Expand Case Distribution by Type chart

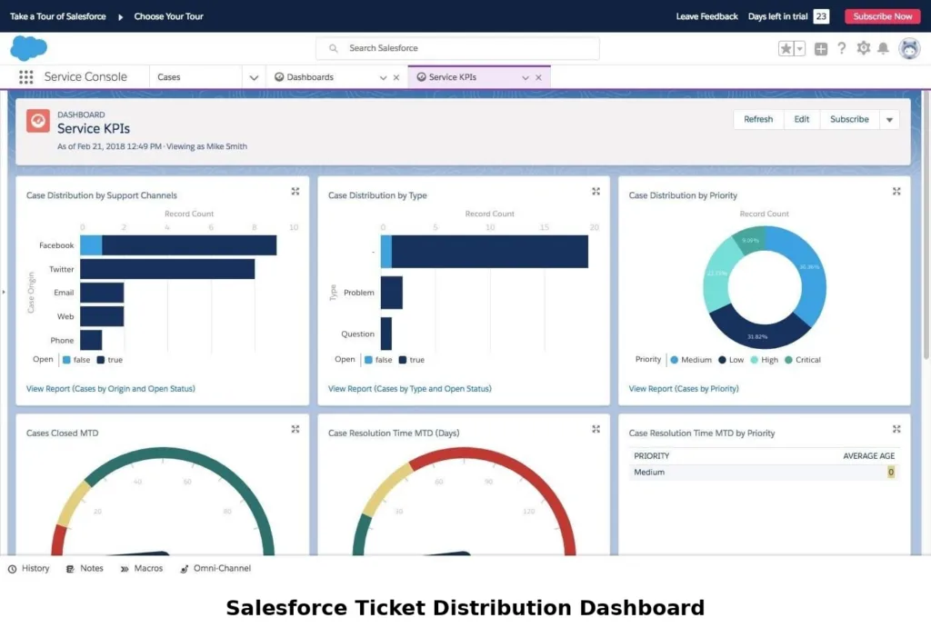click(x=596, y=191)
